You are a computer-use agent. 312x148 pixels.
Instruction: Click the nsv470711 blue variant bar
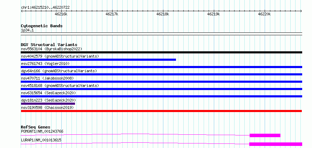161,82
